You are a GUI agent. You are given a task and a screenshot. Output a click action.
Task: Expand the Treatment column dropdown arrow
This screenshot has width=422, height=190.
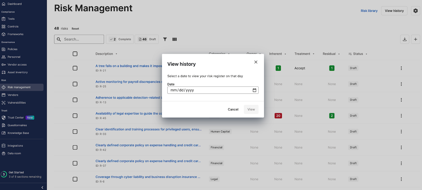[x=314, y=54]
